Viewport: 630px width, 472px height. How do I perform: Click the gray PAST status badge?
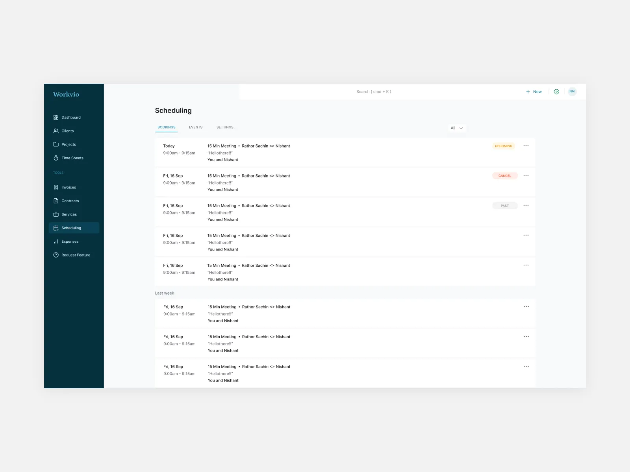click(x=505, y=206)
